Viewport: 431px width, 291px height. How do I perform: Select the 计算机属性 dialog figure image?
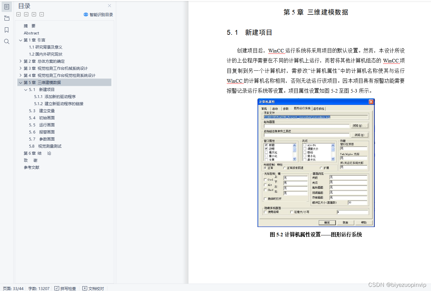click(x=316, y=163)
